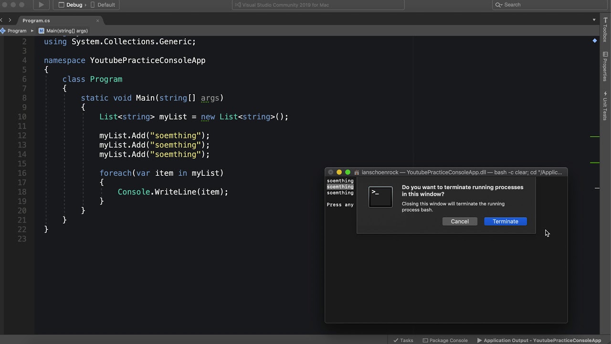
Task: Navigate forward with the right arrow
Action: point(10,20)
